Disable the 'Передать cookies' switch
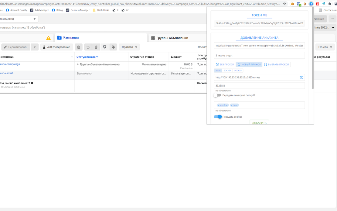The height and width of the screenshot is (211, 337). pyautogui.click(x=218, y=117)
